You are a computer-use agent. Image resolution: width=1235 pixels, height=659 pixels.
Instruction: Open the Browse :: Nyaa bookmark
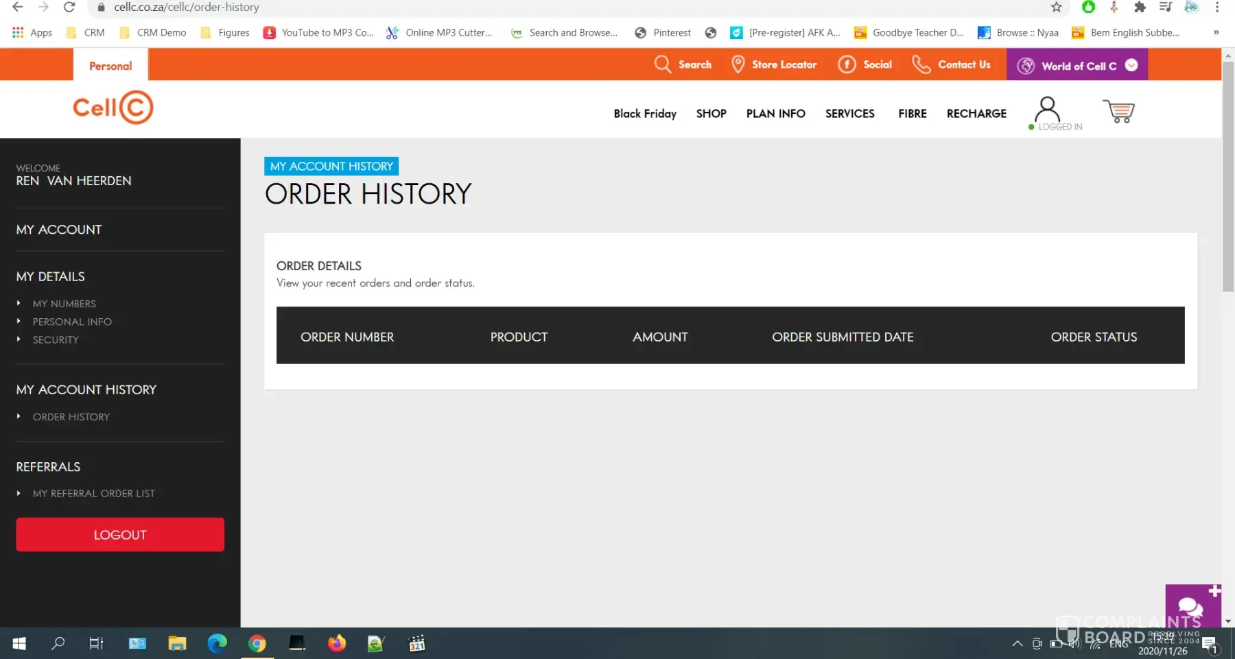click(1018, 32)
